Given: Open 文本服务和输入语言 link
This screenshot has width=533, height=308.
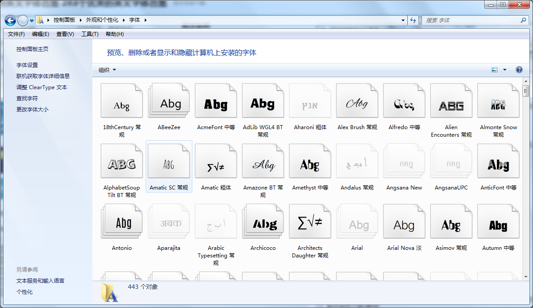Looking at the screenshot, I should click(40, 281).
